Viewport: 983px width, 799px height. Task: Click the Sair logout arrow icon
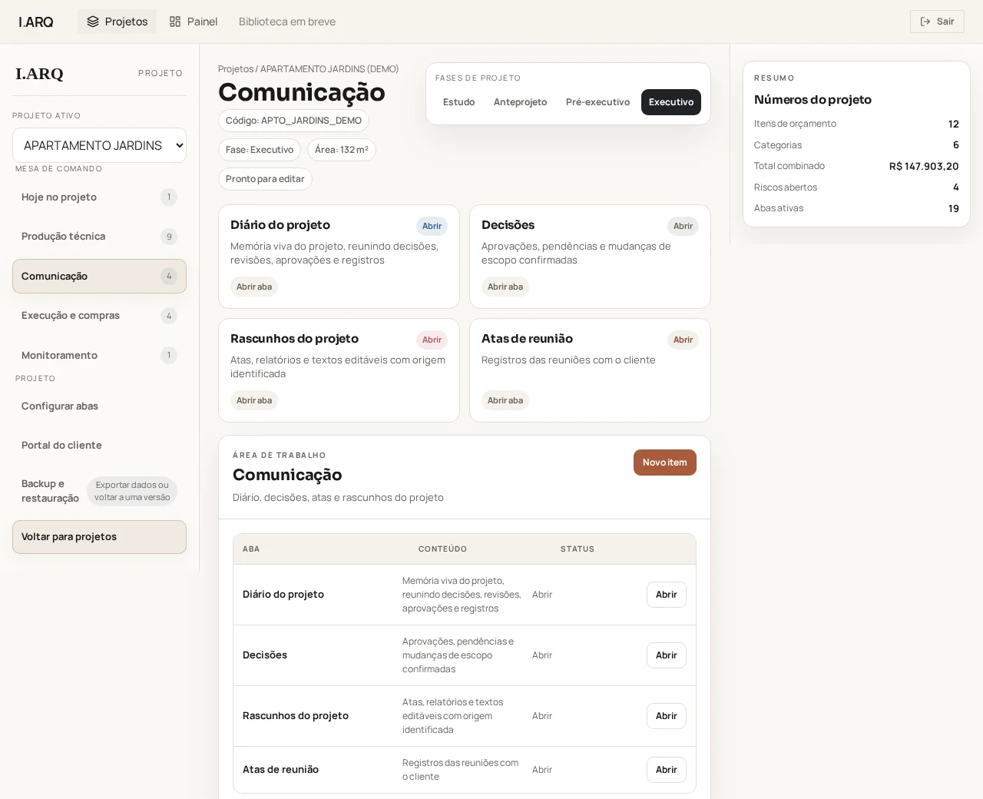click(x=925, y=22)
